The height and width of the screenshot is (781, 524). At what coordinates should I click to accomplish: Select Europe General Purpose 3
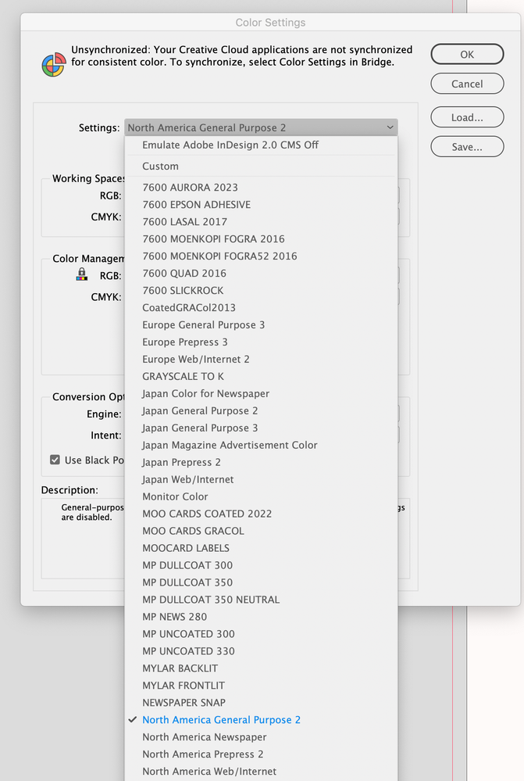coord(261,324)
